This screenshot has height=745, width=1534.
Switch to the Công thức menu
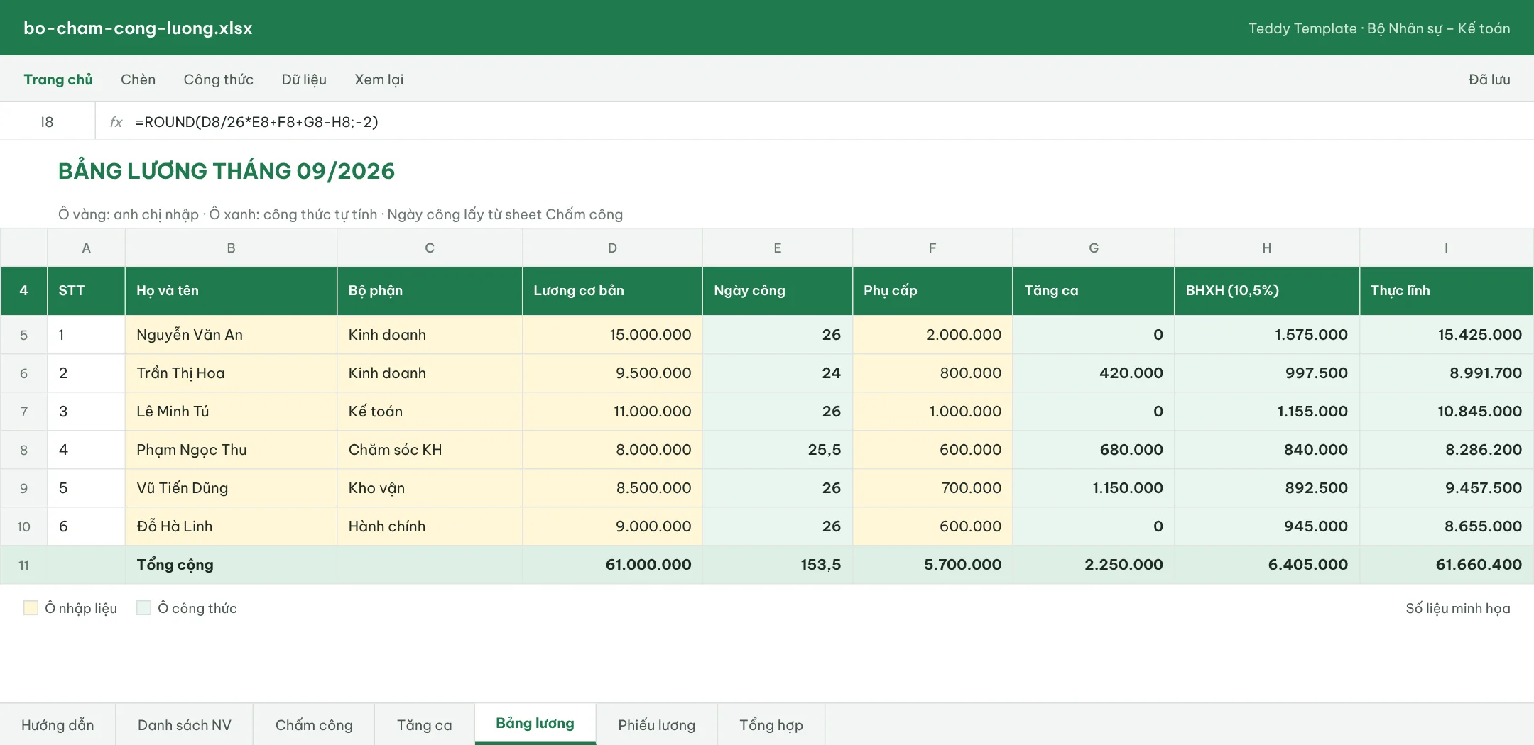click(219, 79)
